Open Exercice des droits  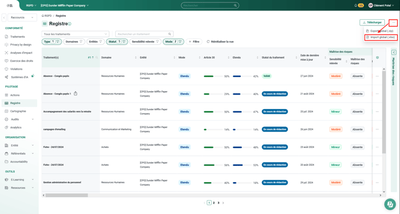22,61
